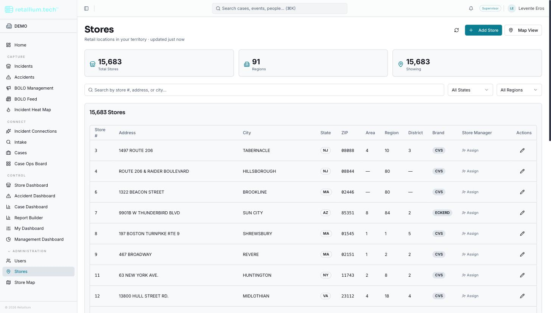Image resolution: width=551 pixels, height=313 pixels.
Task: Refresh the stores list
Action: (456, 30)
